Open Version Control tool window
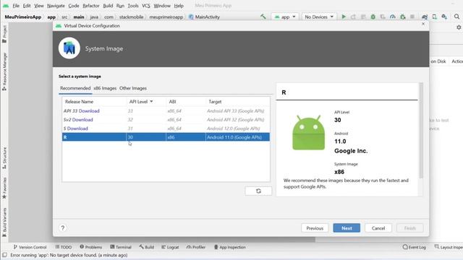This screenshot has height=260, width=463. pos(30,247)
